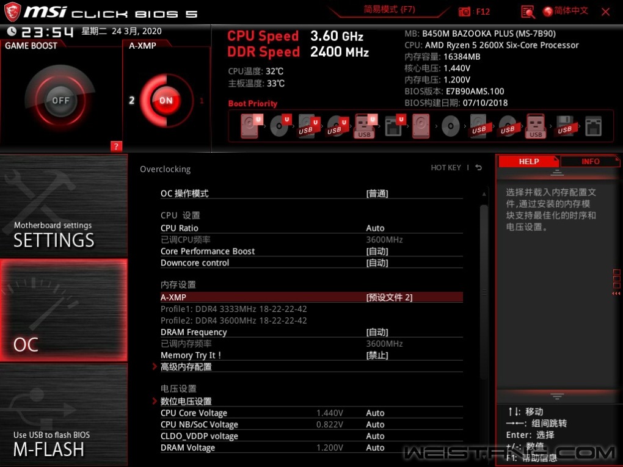Viewport: 623px width, 467px height.
Task: Click the help panel bottom grip handle
Action: point(557,396)
